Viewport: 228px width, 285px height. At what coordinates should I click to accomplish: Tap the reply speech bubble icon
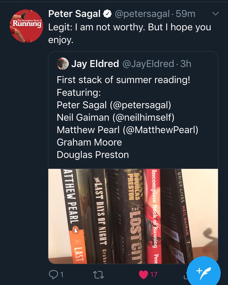tap(53, 275)
